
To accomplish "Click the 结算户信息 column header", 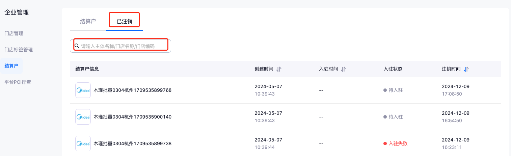I will [x=87, y=69].
